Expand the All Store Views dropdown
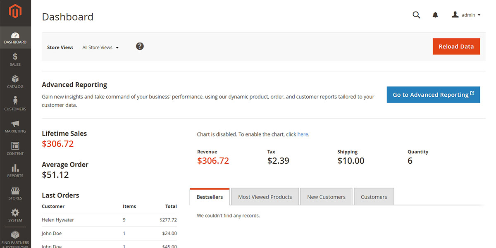The width and height of the screenshot is (496, 248). tap(100, 48)
